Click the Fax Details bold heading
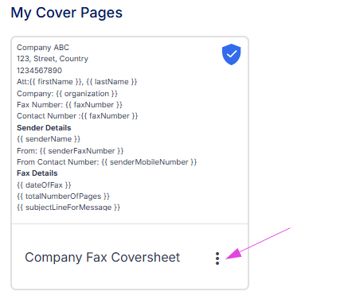 (x=37, y=173)
